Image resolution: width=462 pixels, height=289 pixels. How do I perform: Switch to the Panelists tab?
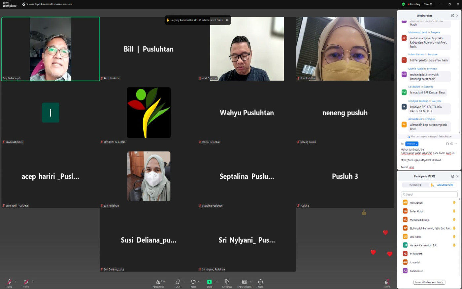tap(415, 185)
